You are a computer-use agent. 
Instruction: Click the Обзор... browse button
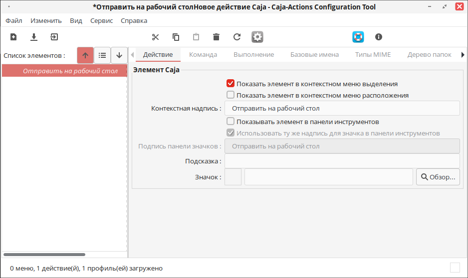tap(438, 177)
